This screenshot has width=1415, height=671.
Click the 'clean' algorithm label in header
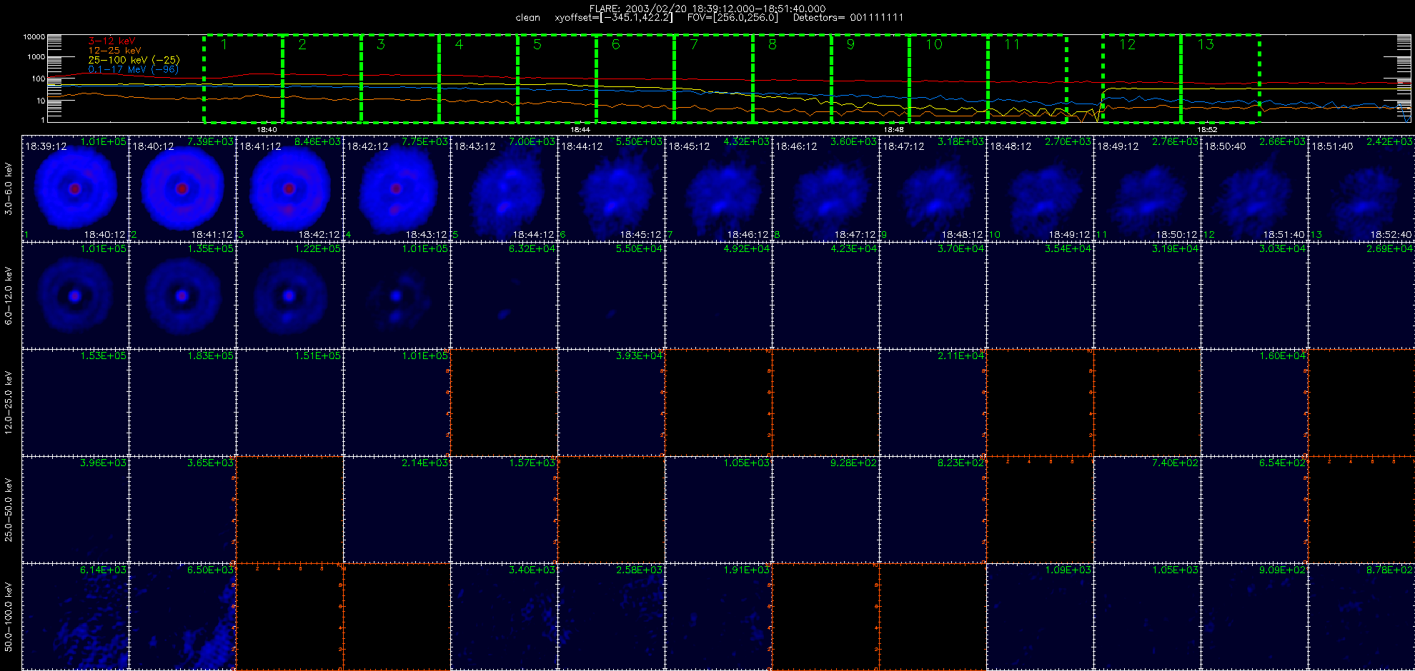528,18
